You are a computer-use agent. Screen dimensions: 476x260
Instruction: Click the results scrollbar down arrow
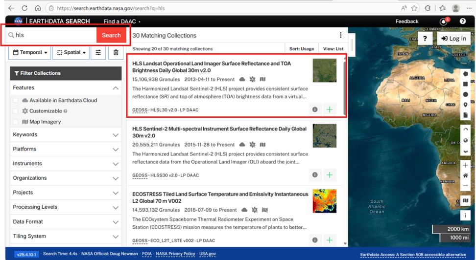[x=345, y=244]
